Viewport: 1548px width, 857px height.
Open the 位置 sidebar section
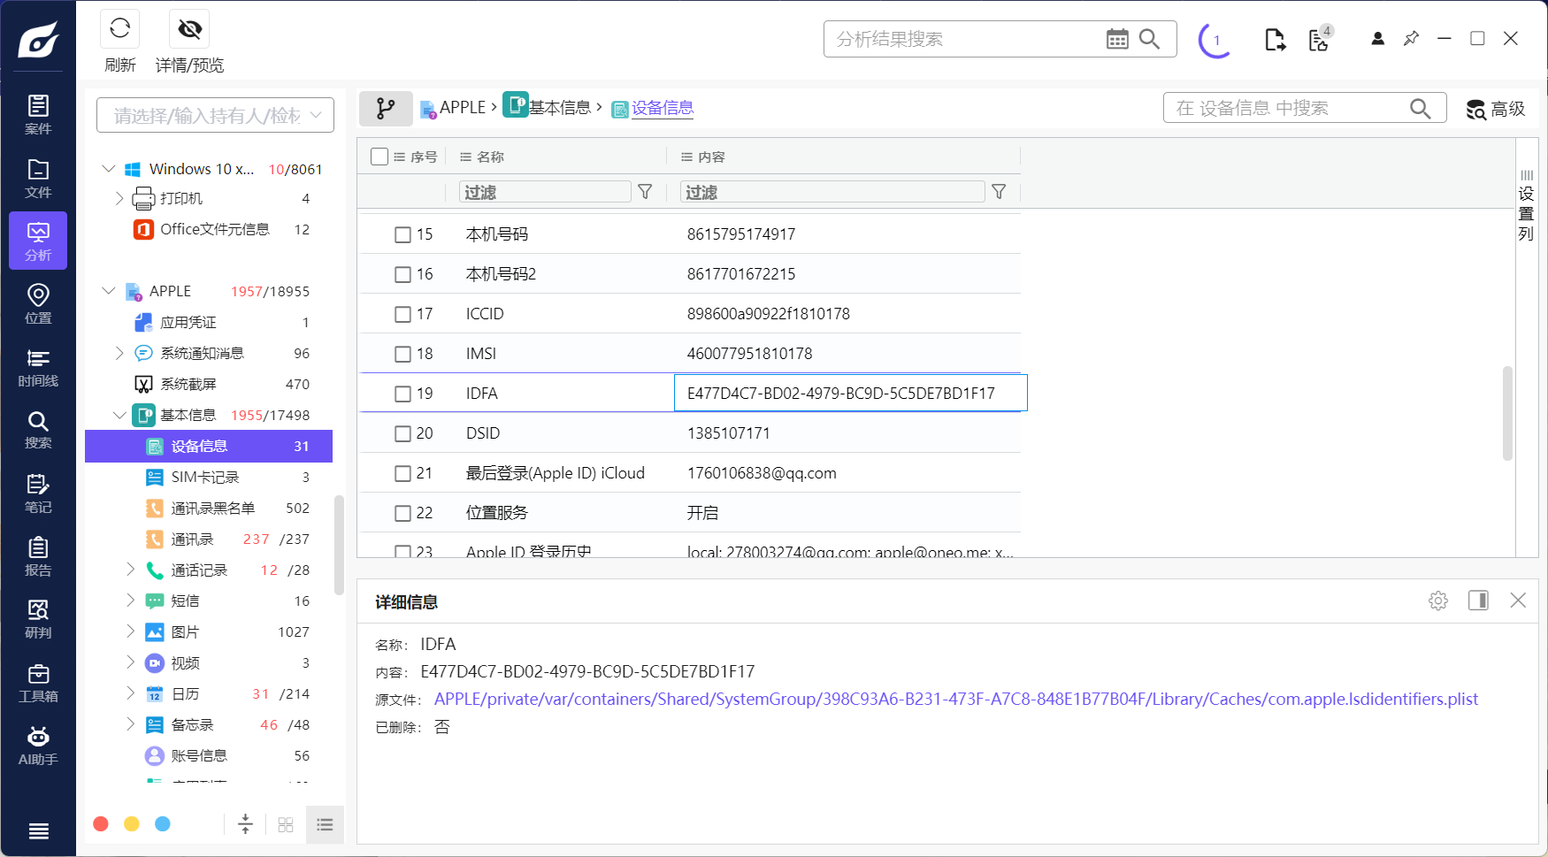point(38,303)
